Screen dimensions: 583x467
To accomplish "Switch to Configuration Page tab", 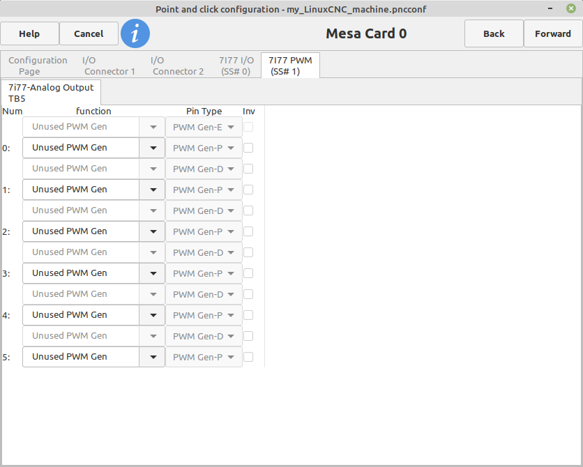I will click(38, 66).
